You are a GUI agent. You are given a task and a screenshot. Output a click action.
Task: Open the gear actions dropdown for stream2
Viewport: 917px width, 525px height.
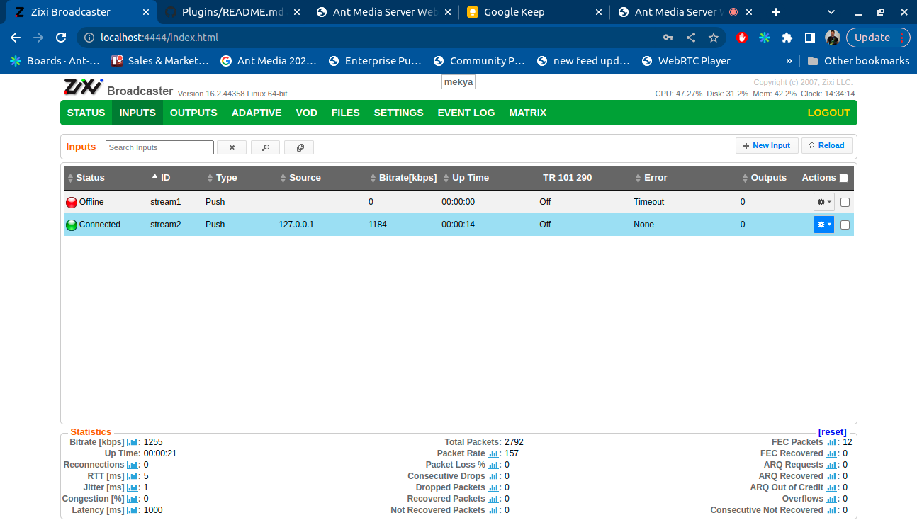[824, 225]
